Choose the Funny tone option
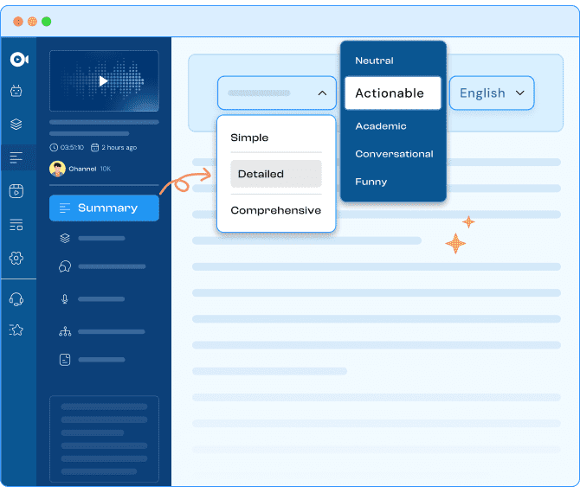Image resolution: width=580 pixels, height=493 pixels. (x=371, y=182)
